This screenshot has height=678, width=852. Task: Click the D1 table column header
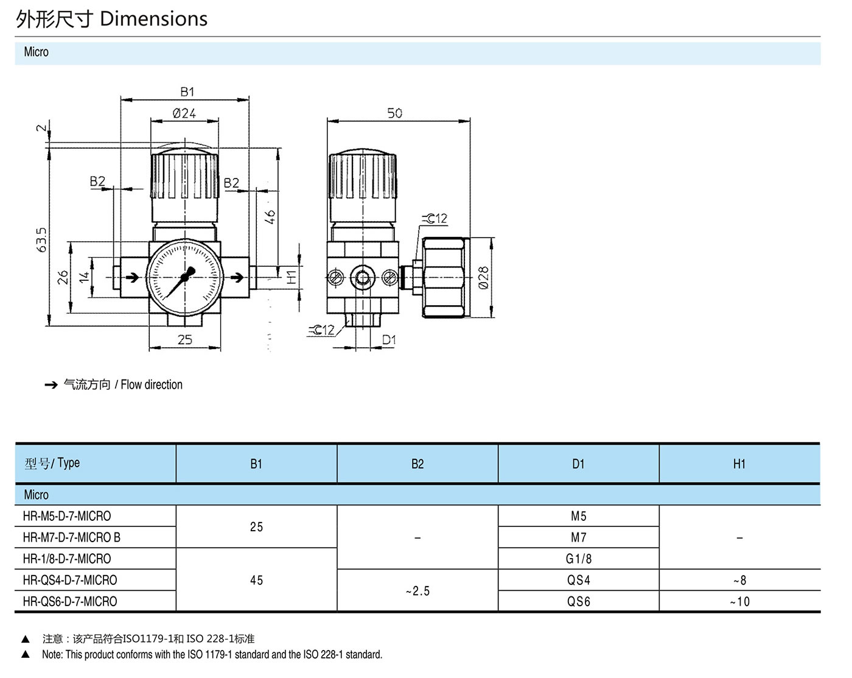(x=578, y=464)
